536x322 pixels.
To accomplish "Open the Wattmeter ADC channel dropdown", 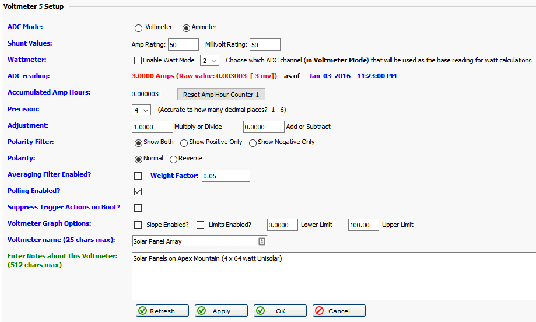I will coord(209,61).
